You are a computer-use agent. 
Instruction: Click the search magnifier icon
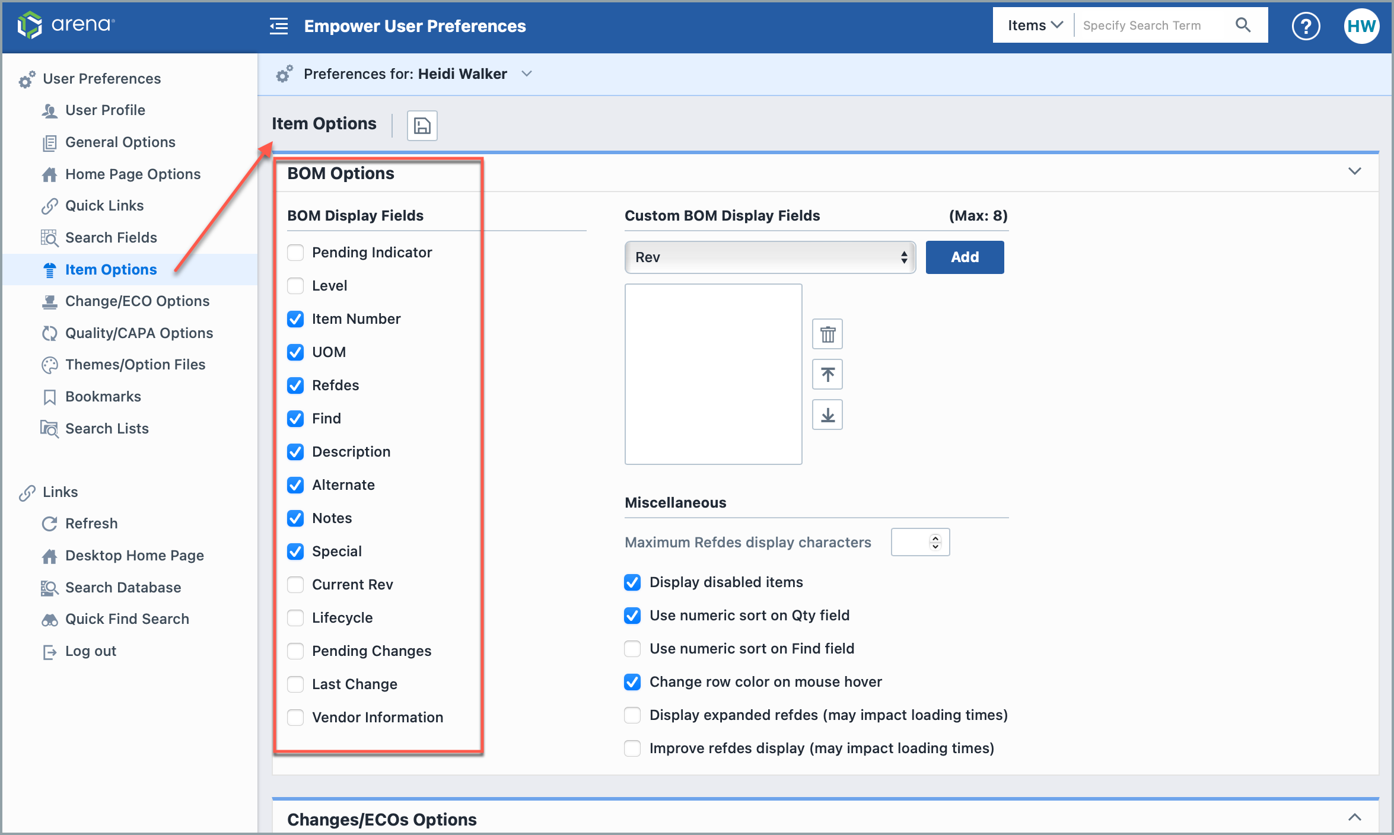tap(1243, 25)
